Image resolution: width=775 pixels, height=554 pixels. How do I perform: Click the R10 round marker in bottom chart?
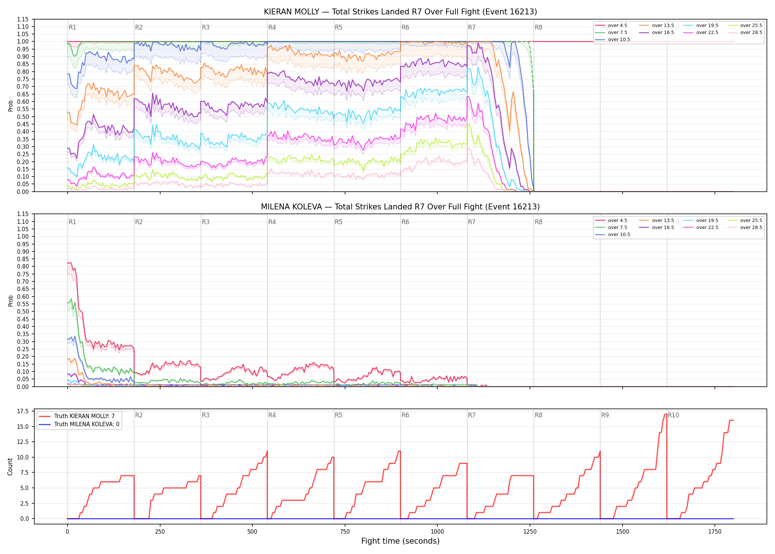click(673, 415)
